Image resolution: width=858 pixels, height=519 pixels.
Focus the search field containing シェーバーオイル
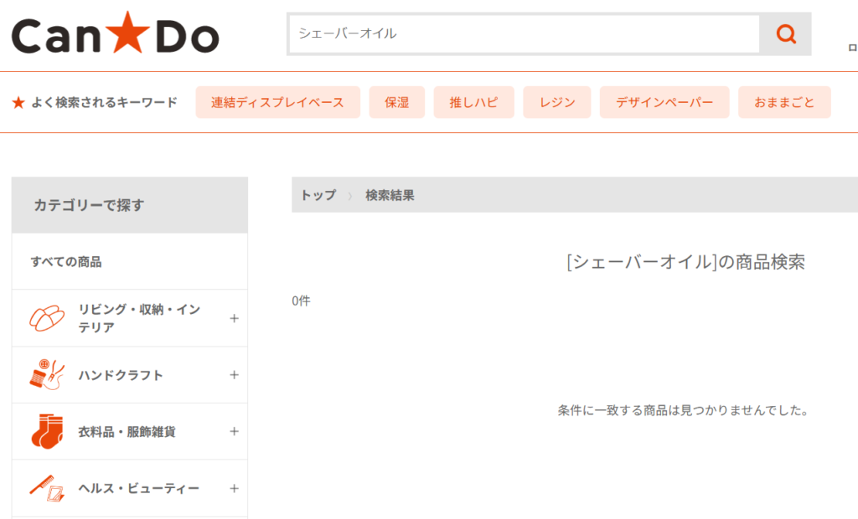point(524,34)
